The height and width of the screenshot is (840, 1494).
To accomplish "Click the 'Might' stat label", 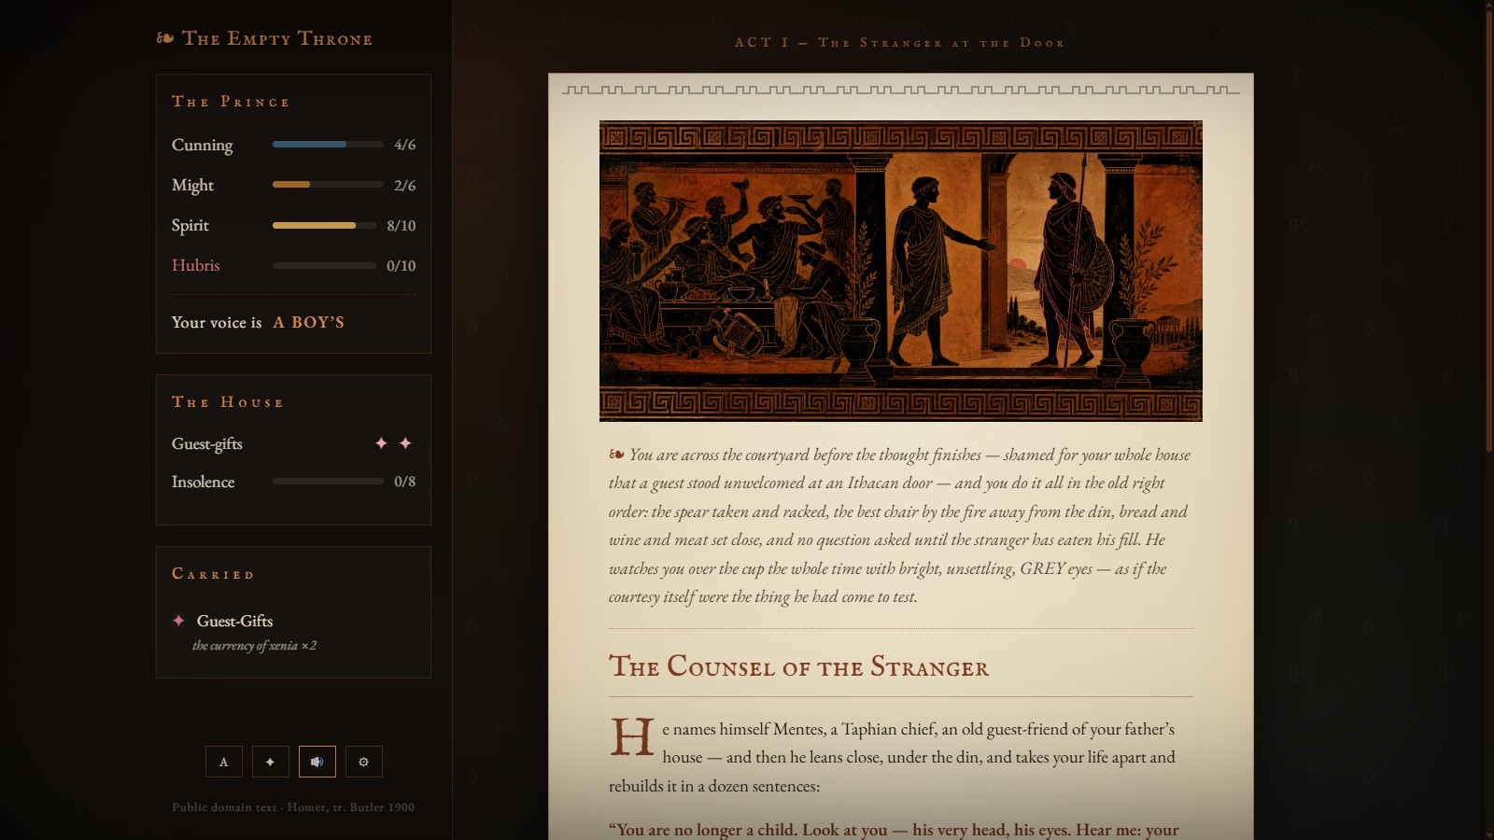I will tap(193, 185).
